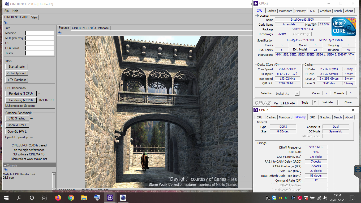
Task: Click the Close button in CPU-Z
Action: point(348,102)
